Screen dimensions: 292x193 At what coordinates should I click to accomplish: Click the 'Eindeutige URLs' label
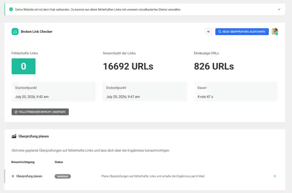[206, 53]
